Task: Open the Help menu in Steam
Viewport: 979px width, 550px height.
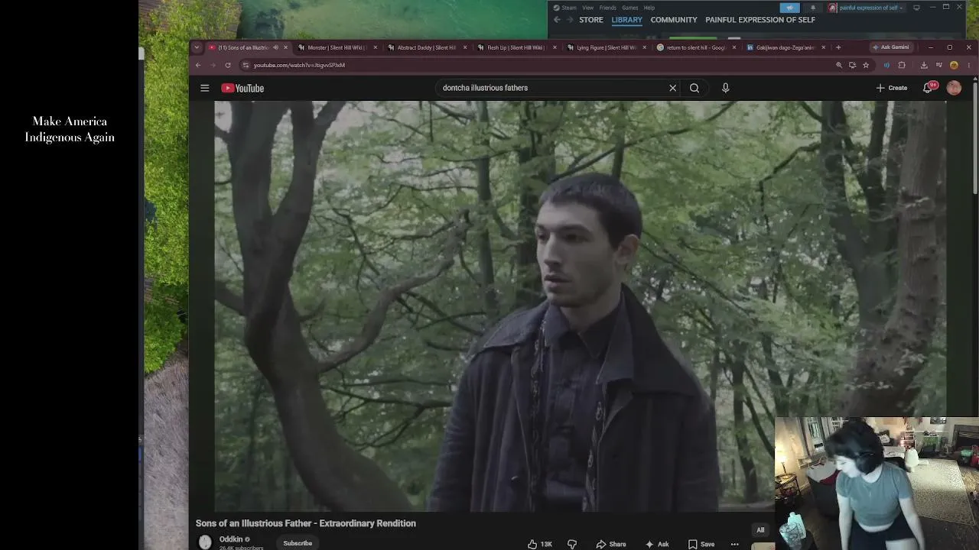Action: [x=649, y=8]
